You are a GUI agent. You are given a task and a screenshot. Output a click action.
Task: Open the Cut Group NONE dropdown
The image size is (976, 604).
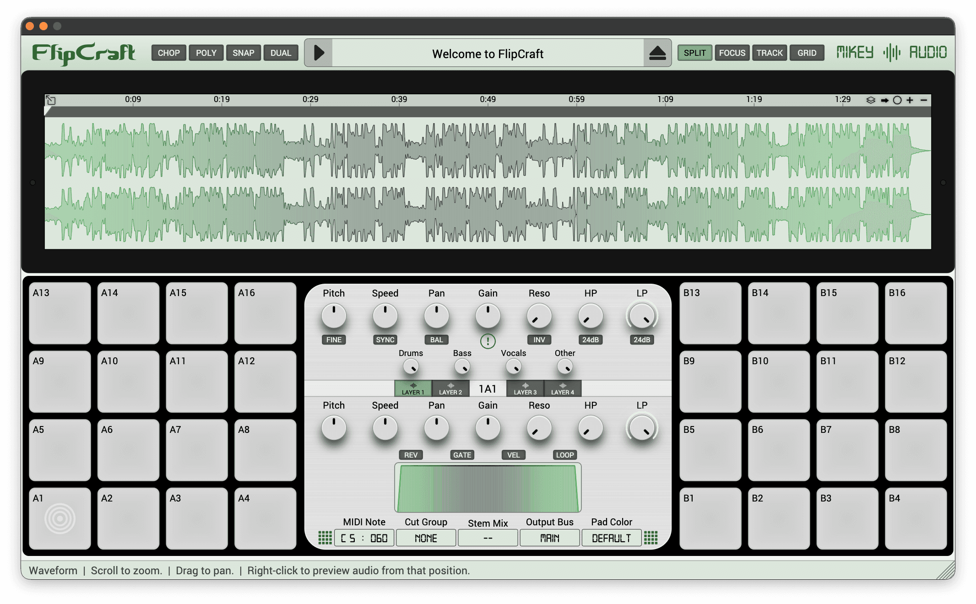pyautogui.click(x=426, y=538)
